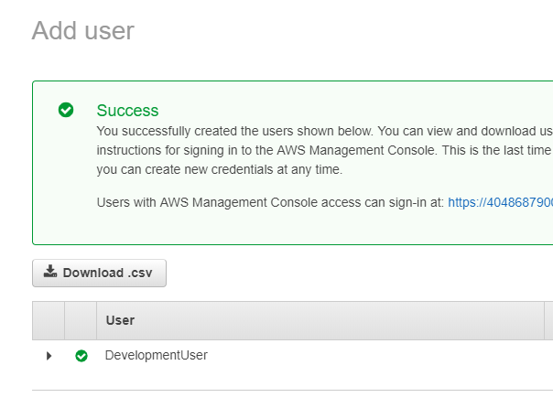Click the User column header
The width and height of the screenshot is (553, 419).
point(120,320)
